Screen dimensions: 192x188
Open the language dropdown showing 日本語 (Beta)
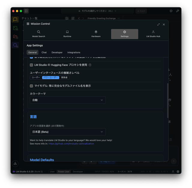coord(67,132)
